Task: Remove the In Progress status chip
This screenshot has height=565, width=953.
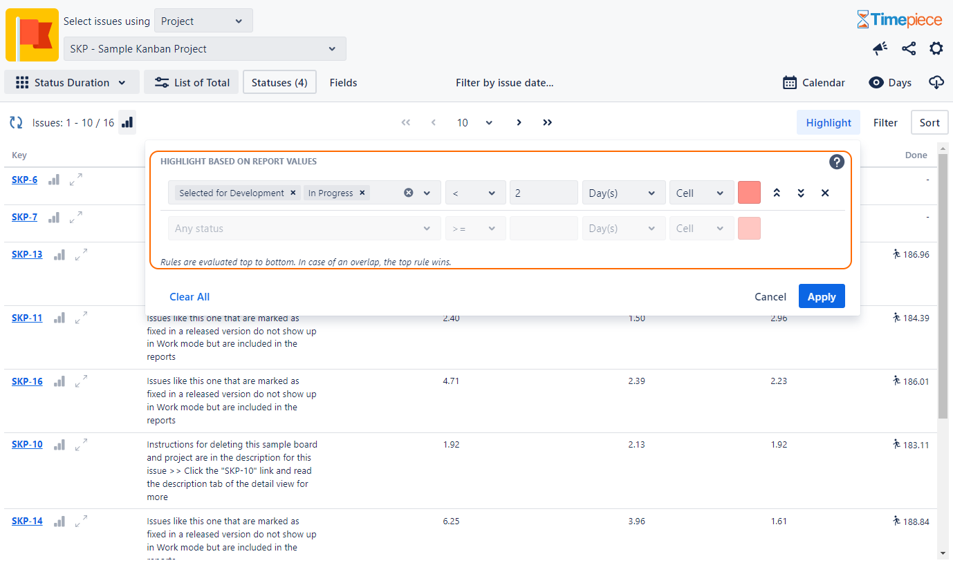Action: tap(362, 193)
